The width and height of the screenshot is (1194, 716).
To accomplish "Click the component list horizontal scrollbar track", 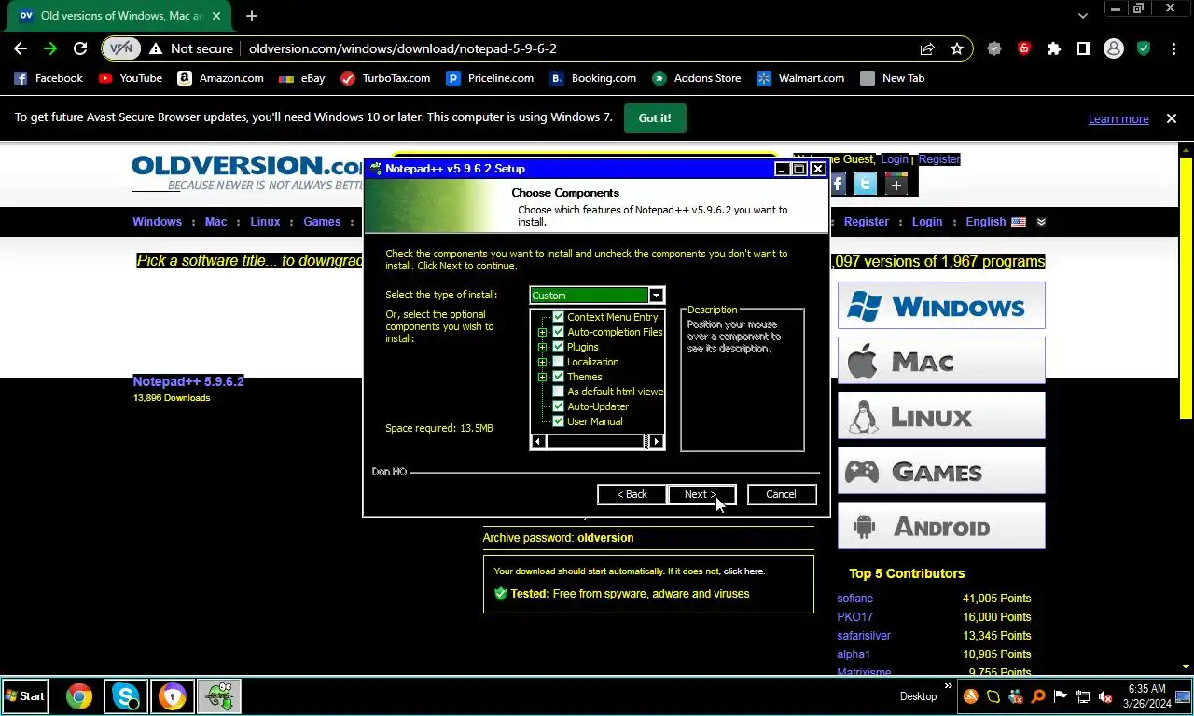I will (x=597, y=442).
